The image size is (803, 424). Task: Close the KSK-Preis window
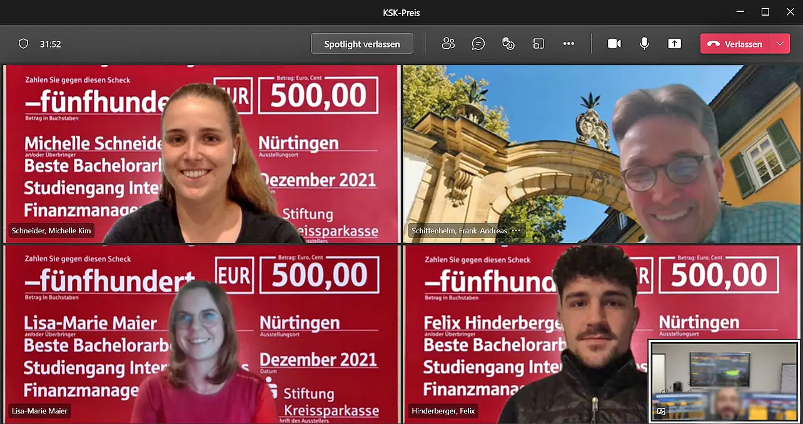[790, 12]
